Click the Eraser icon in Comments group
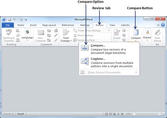The height and width of the screenshot is (118, 167). coord(55,40)
